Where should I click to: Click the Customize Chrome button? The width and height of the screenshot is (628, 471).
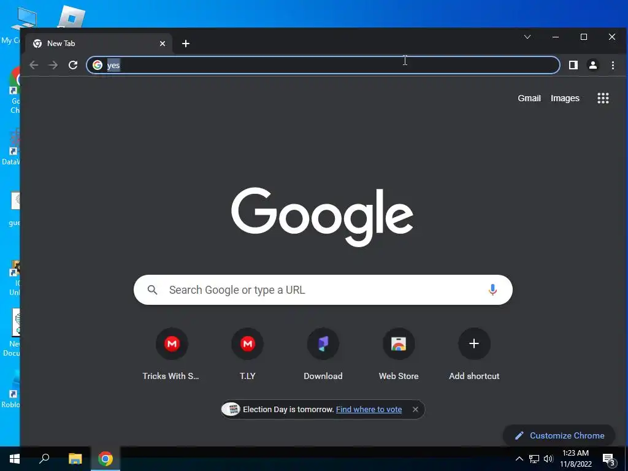pos(559,435)
